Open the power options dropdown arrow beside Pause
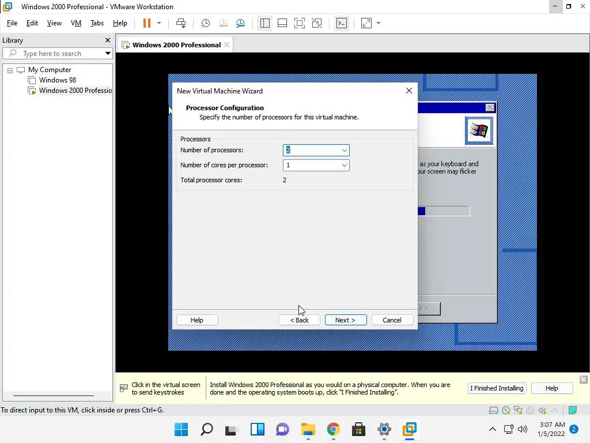Viewport: 590px width, 443px height. click(x=159, y=23)
